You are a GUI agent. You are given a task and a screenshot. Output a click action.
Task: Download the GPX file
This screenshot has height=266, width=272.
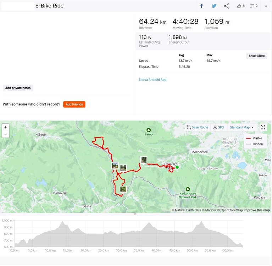219,127
